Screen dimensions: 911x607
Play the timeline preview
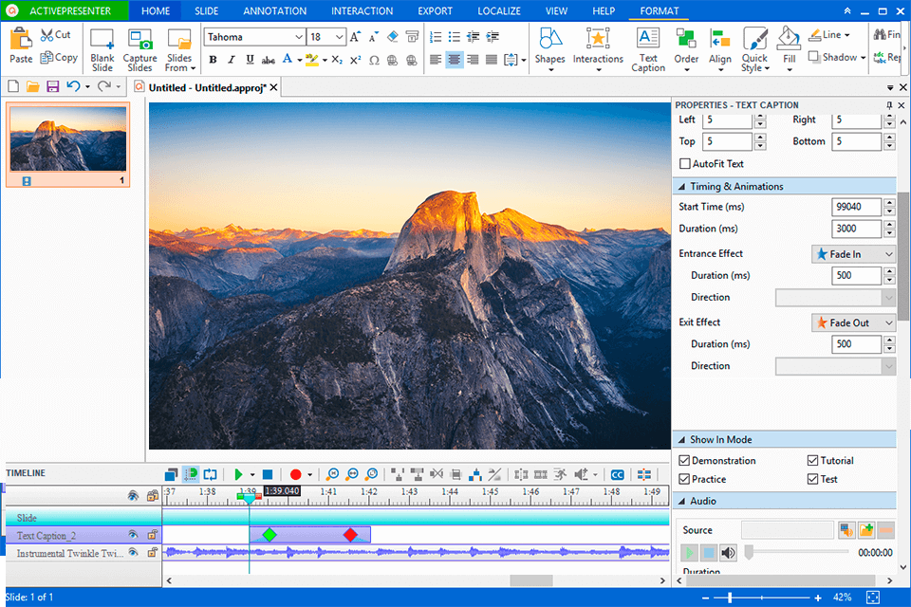238,474
